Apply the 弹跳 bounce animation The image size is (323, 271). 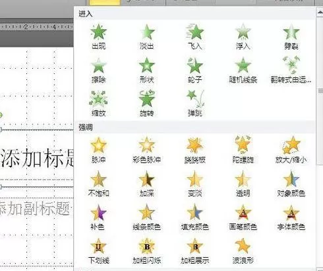[x=194, y=104]
